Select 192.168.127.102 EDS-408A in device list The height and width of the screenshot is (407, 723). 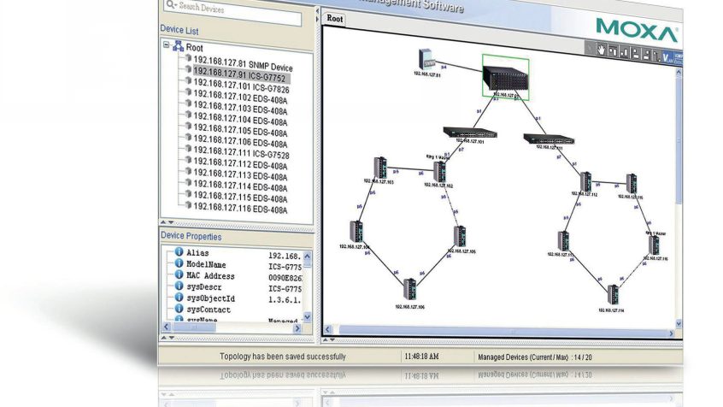click(x=240, y=97)
